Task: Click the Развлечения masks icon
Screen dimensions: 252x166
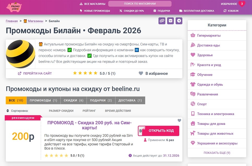Action: tap(193, 94)
